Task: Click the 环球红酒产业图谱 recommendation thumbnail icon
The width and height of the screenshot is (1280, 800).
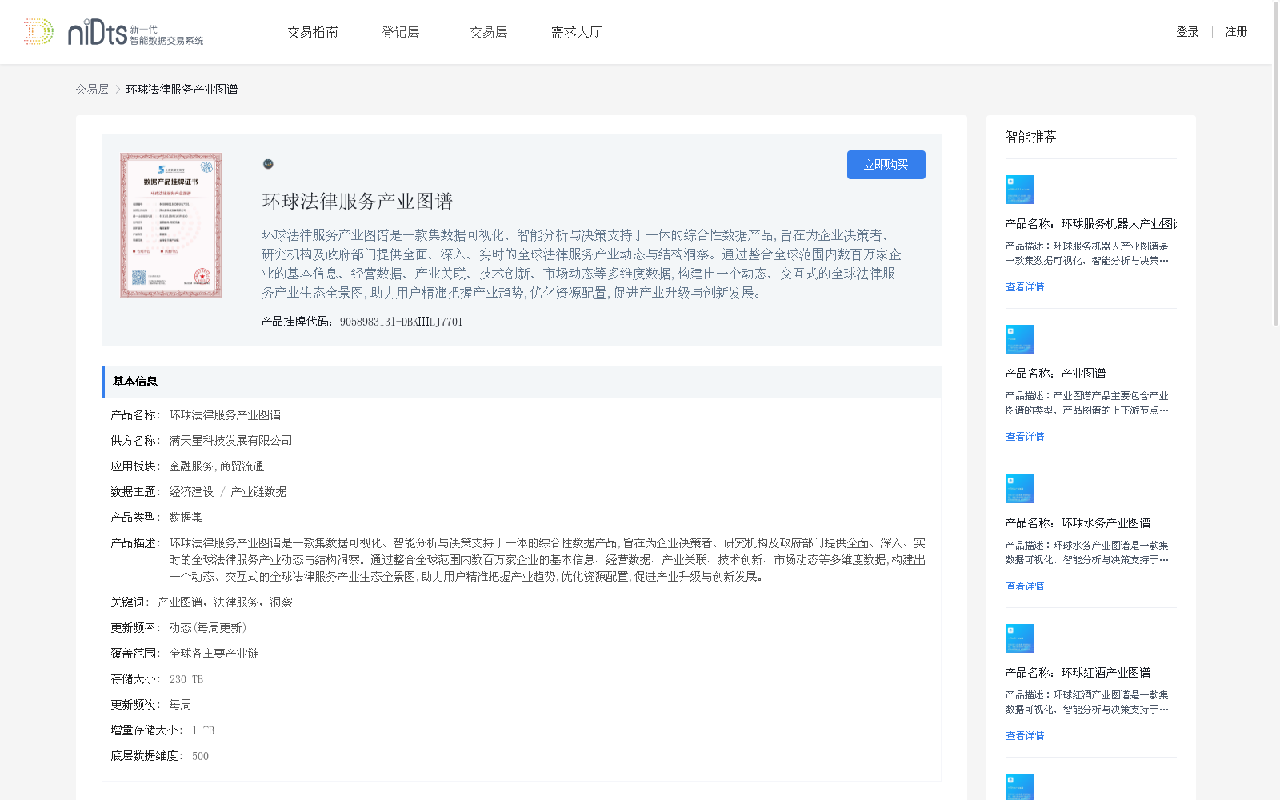Action: pyautogui.click(x=1020, y=638)
